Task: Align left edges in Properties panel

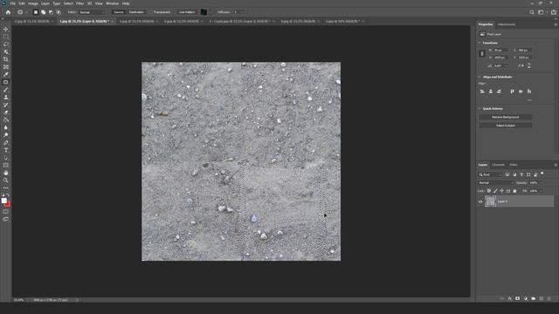Action: (482, 92)
